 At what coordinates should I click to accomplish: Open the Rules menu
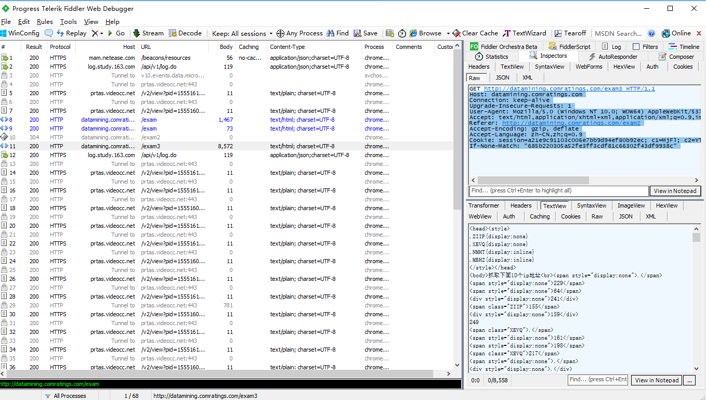[x=45, y=22]
